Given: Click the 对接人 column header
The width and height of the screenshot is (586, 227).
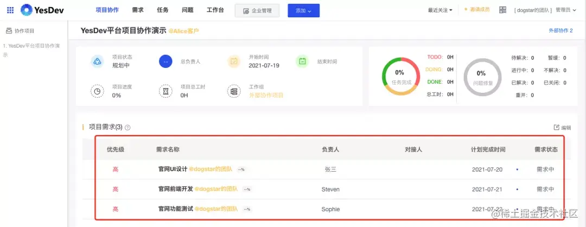Looking at the screenshot, I should tap(413, 149).
